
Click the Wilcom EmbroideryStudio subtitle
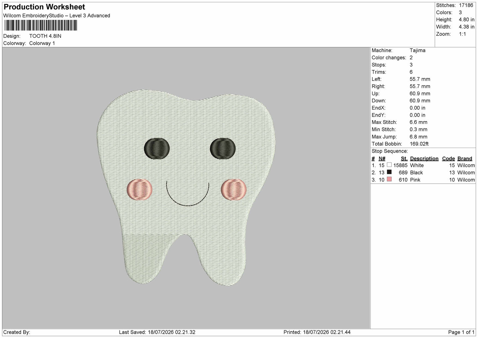[x=57, y=16]
